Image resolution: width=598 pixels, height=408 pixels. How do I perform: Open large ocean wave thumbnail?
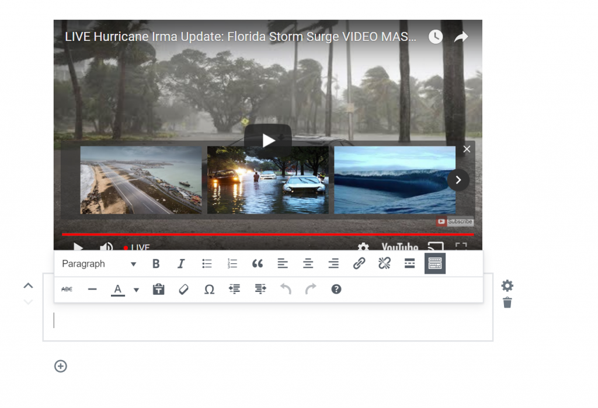click(x=395, y=180)
